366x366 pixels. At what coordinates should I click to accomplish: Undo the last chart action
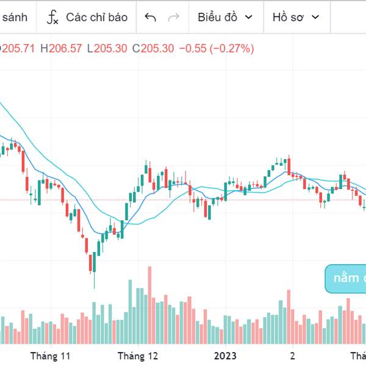151,17
